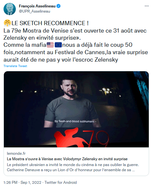Click the Twitter for Android source label
Viewport: 152px width, 187px height.
61,182
